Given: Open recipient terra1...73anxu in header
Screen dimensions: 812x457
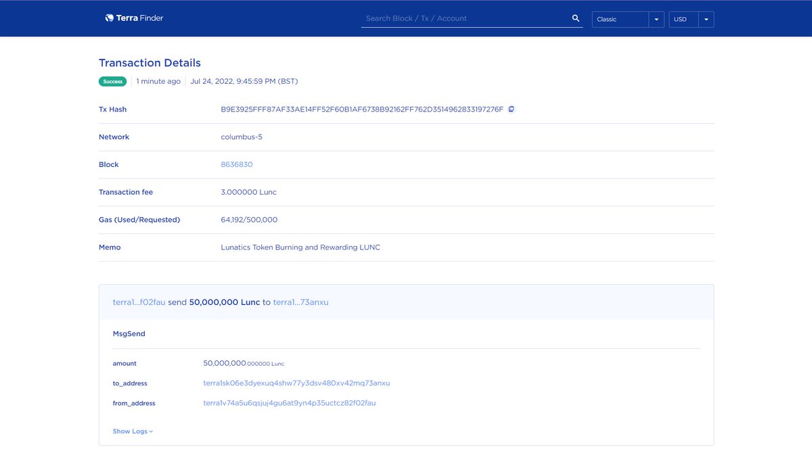Looking at the screenshot, I should tap(300, 302).
